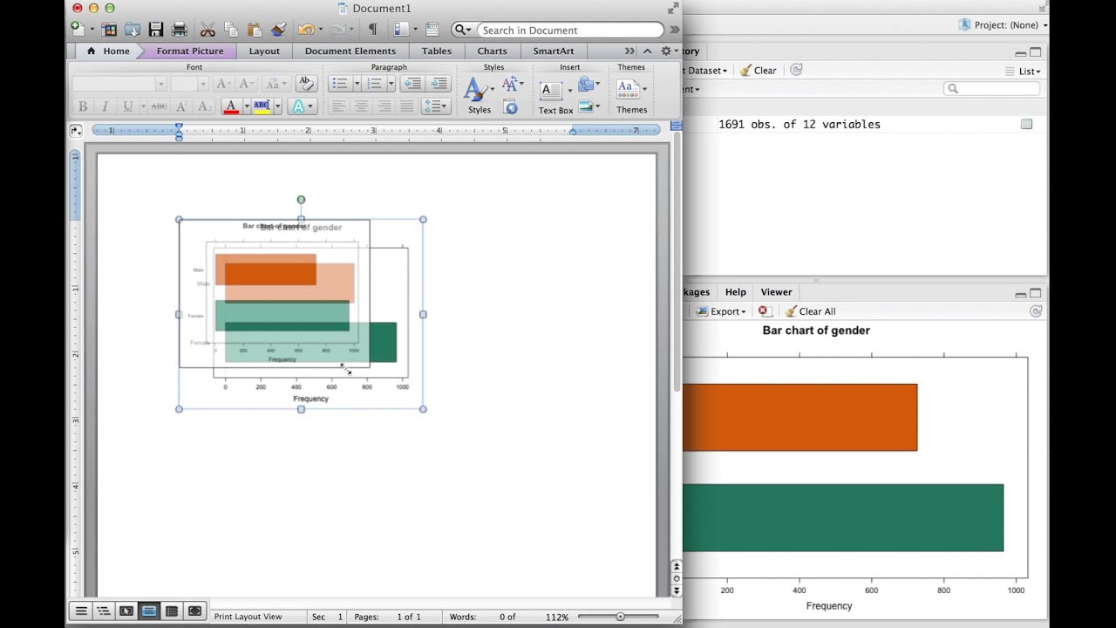The height and width of the screenshot is (628, 1116).
Task: Click the Manage Styles icon below Change Styles
Action: tap(511, 107)
